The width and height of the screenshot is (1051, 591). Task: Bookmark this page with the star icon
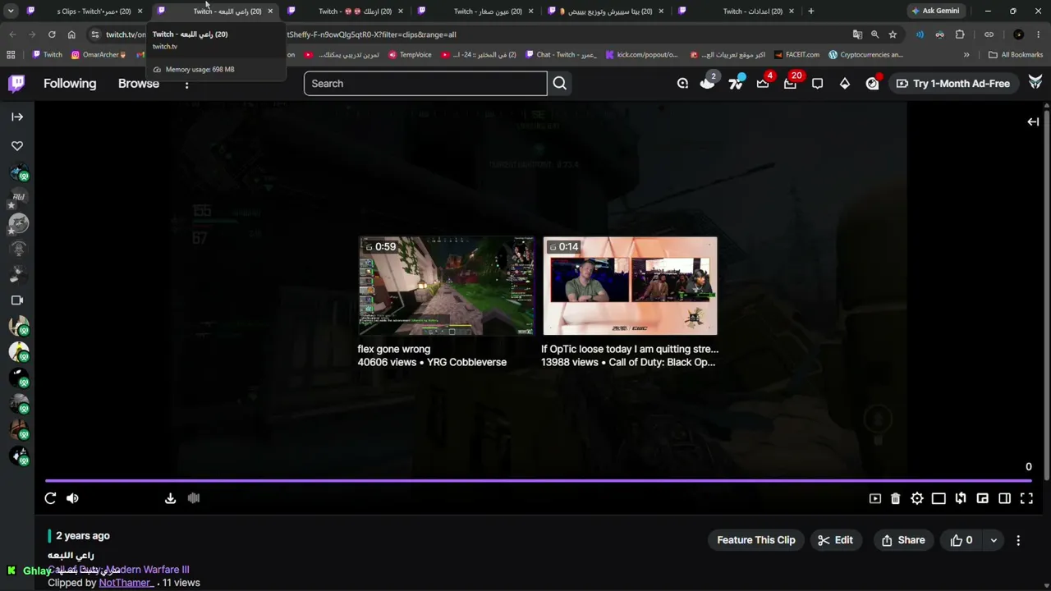pos(893,34)
